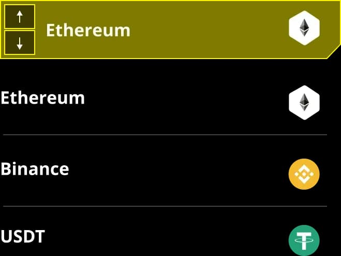341x256 pixels.
Task: Click the down arrow stepper button
Action: [x=20, y=42]
